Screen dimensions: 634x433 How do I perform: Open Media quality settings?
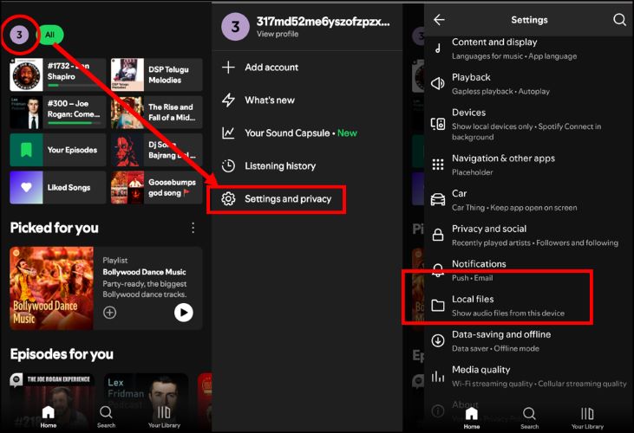pyautogui.click(x=529, y=376)
